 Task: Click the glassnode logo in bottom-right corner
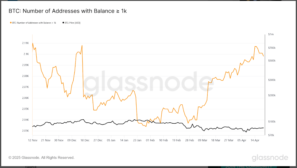pyautogui.click(x=270, y=158)
